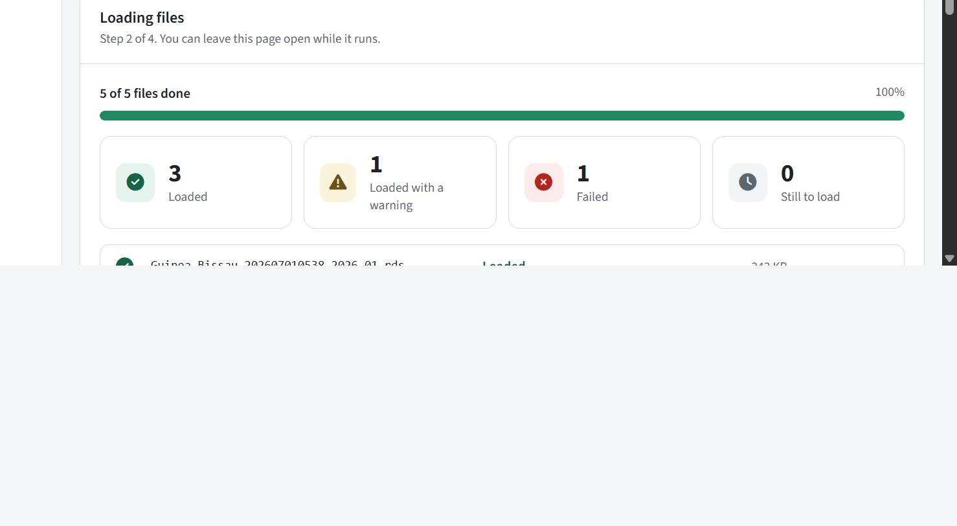The width and height of the screenshot is (957, 526).
Task: Click the file upload progress bar
Action: click(502, 115)
